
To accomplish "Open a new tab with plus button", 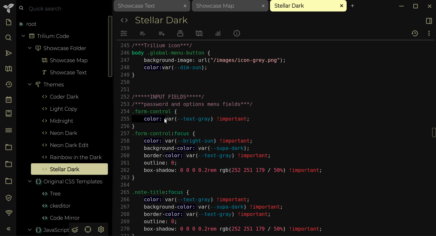I will (352, 6).
